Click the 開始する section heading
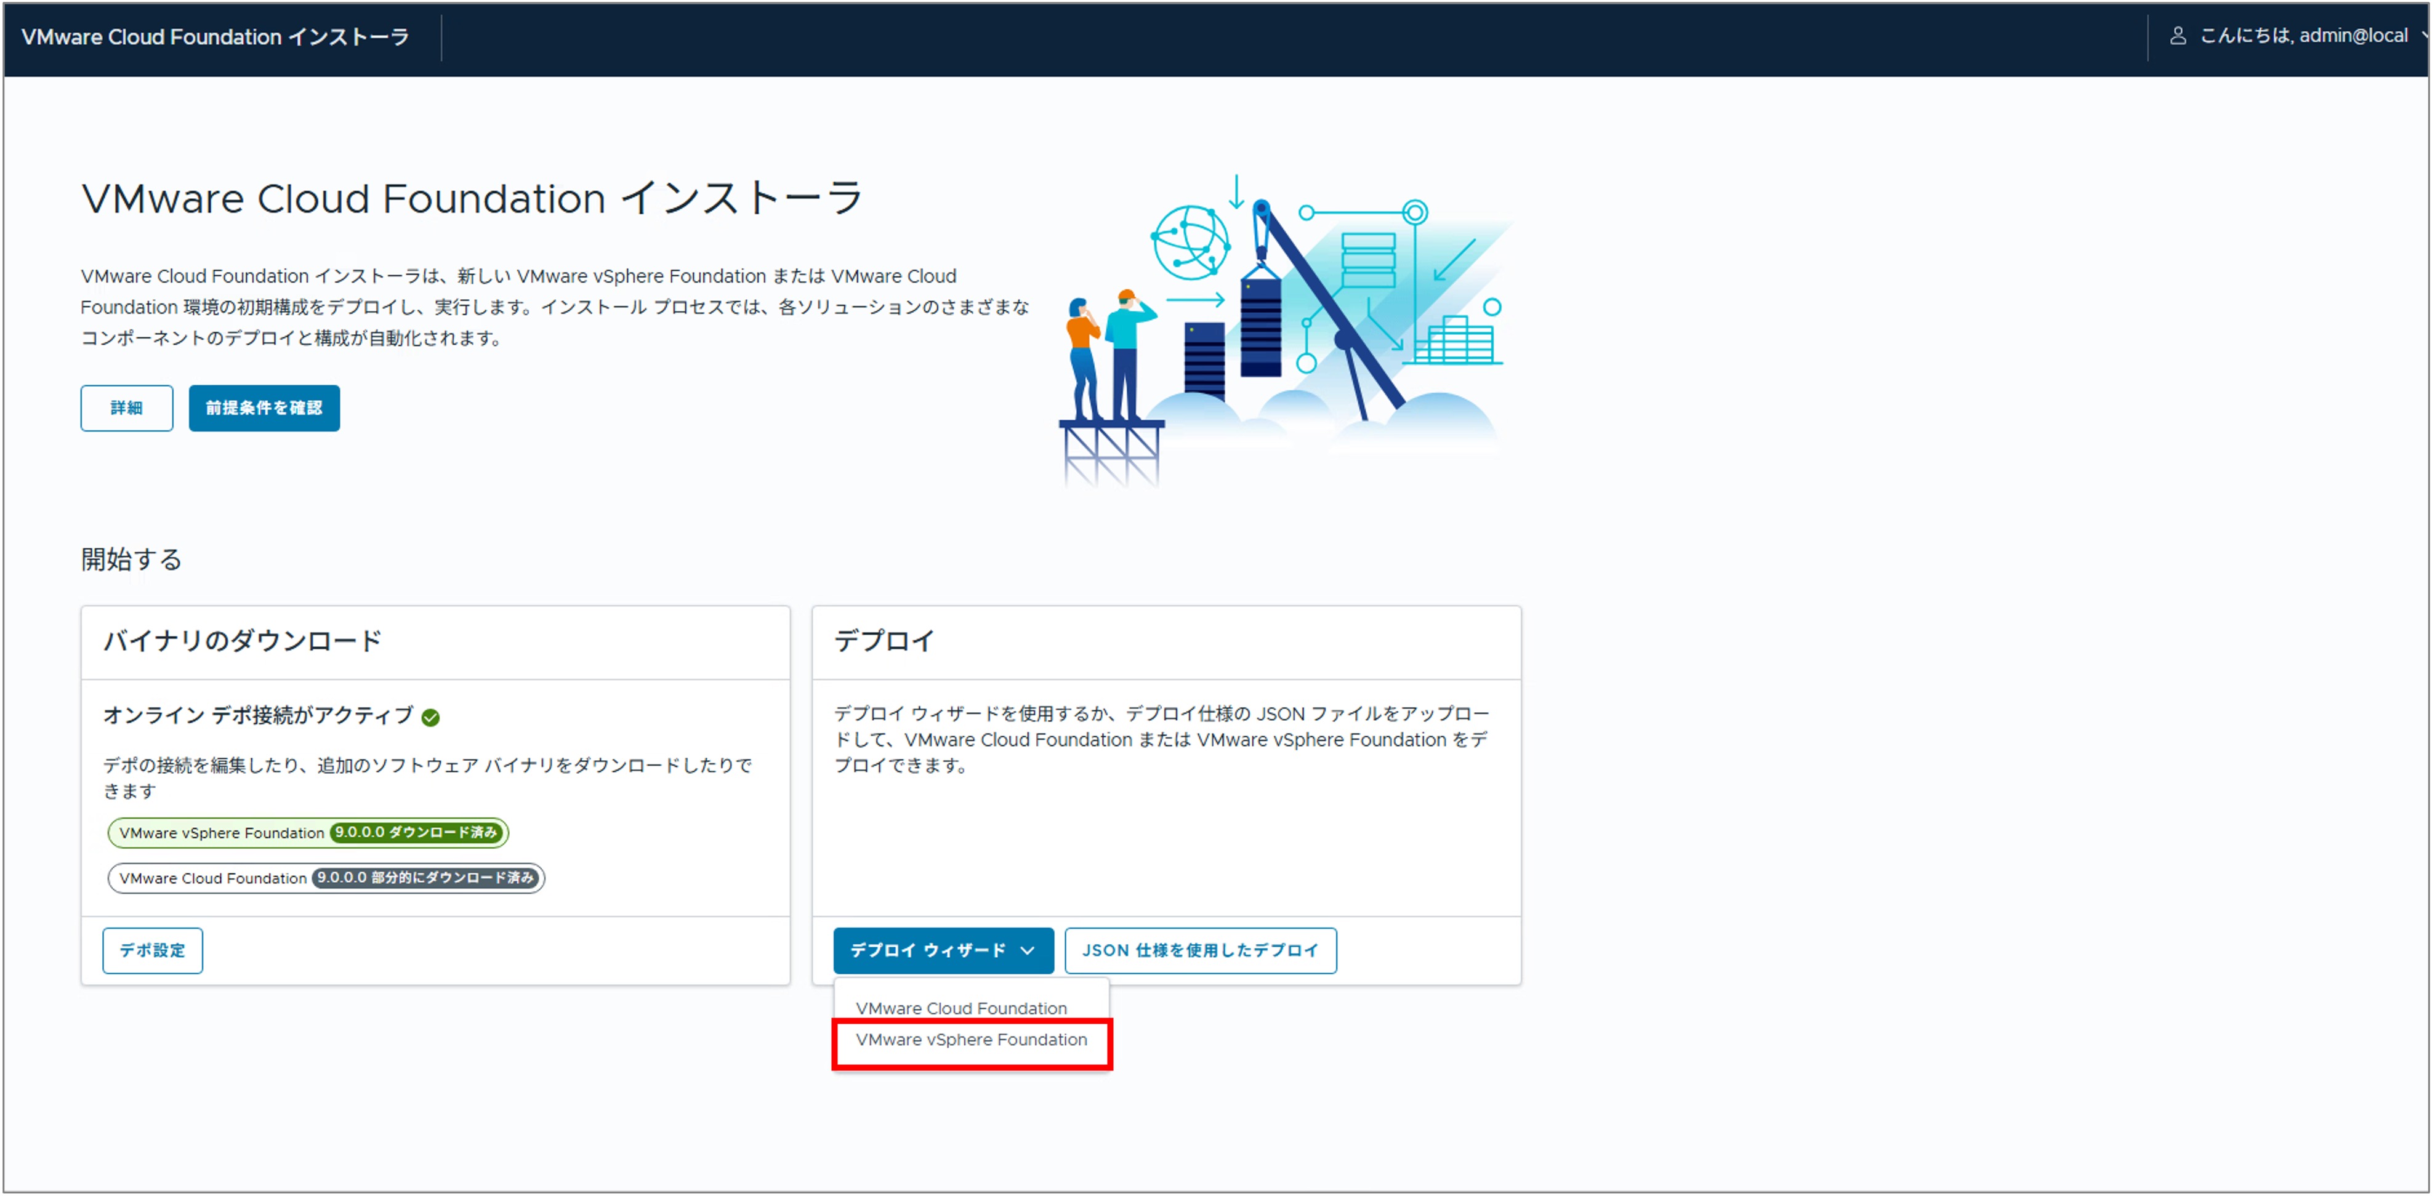The width and height of the screenshot is (2432, 1196). tap(131, 560)
